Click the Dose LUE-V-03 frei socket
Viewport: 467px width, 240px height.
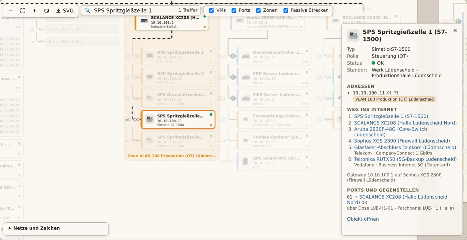coord(82,42)
